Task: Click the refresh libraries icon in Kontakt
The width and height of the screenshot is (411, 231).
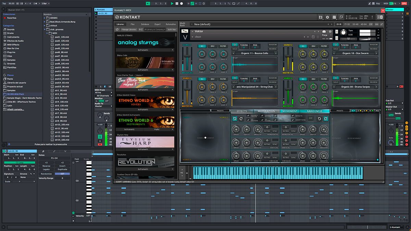Action: [117, 29]
